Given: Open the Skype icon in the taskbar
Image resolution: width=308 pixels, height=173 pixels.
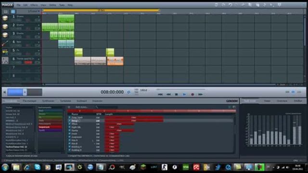Looking at the screenshot, I should coord(37,167).
